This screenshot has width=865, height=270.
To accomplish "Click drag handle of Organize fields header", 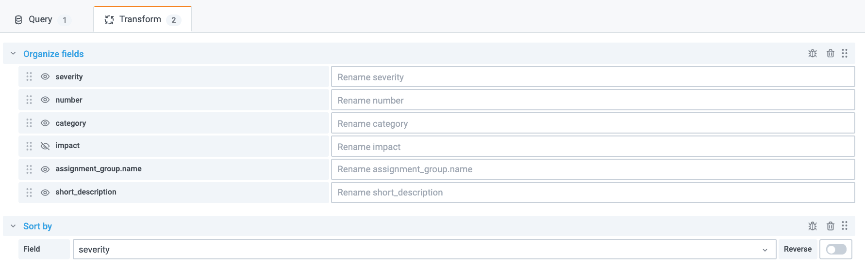I will (x=845, y=54).
